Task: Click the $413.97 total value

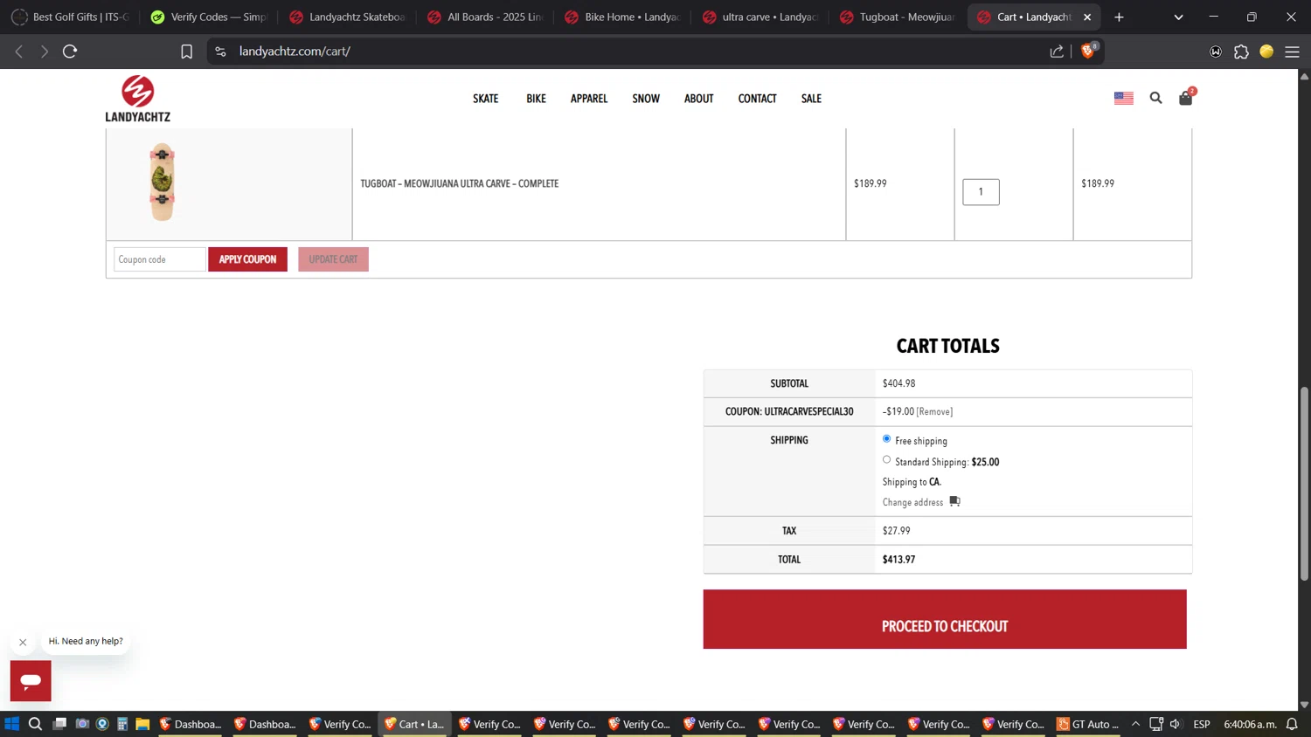Action: pos(898,560)
